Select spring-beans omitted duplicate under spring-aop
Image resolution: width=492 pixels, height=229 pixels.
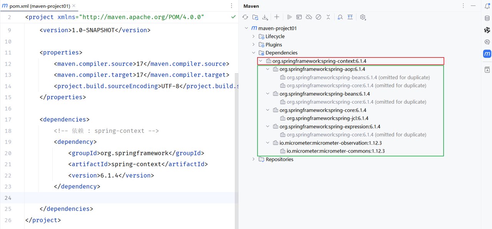pos(358,77)
